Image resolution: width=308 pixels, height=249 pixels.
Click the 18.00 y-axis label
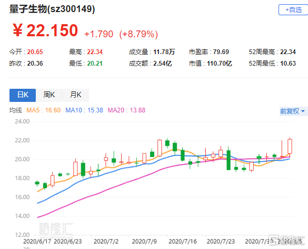coord(22,178)
